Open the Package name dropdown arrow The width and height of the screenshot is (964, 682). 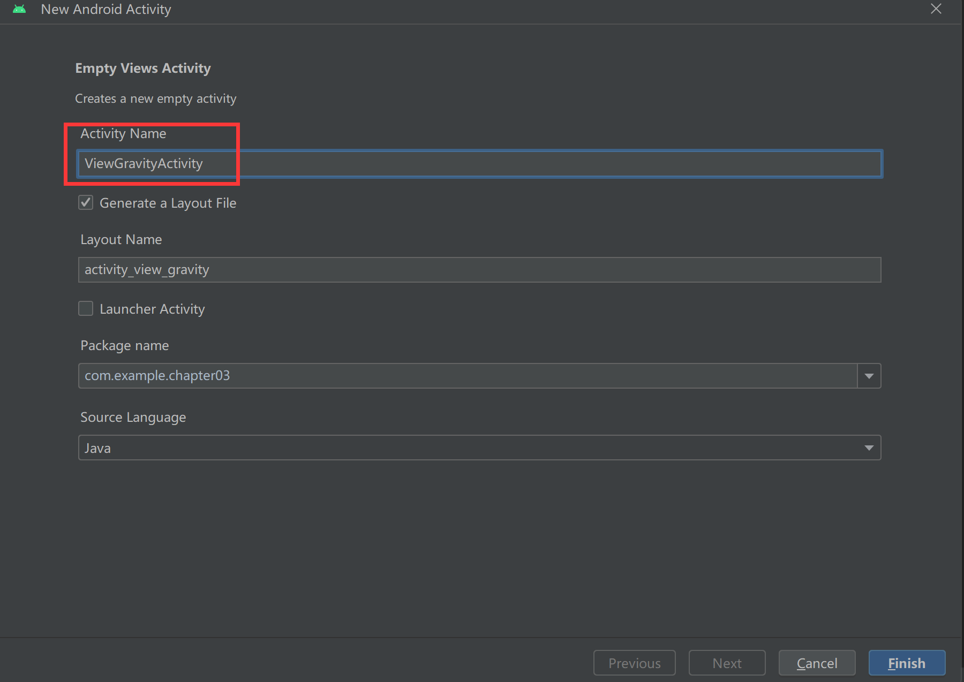click(x=869, y=376)
